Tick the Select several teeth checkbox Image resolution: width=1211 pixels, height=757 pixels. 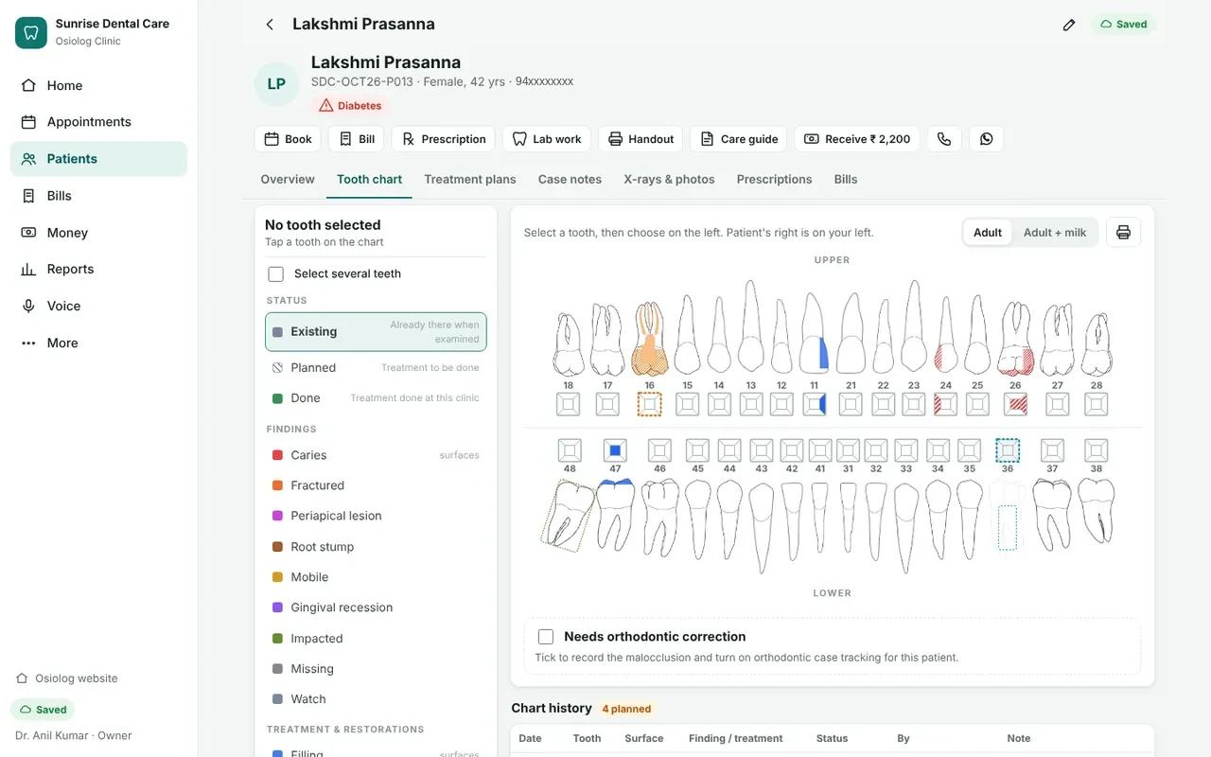click(x=276, y=274)
